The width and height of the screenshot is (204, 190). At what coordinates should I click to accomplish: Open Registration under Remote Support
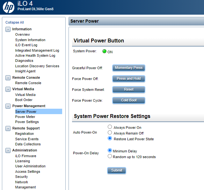(25, 134)
